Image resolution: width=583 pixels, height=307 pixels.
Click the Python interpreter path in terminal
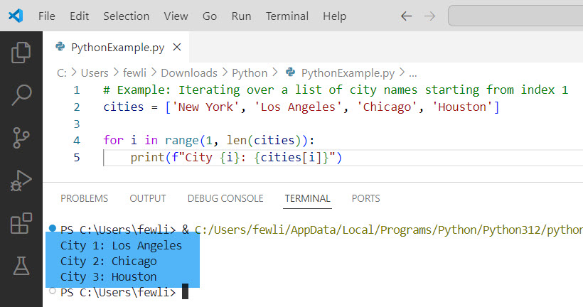point(388,230)
